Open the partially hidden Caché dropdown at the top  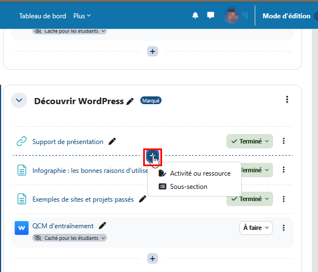pyautogui.click(x=69, y=31)
